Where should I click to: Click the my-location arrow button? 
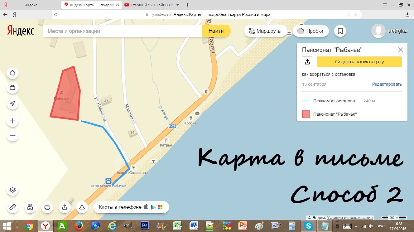point(13,103)
